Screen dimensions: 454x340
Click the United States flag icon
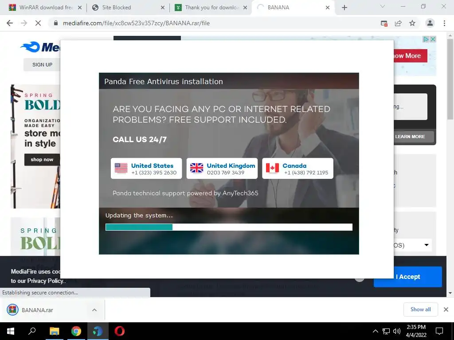pyautogui.click(x=121, y=168)
